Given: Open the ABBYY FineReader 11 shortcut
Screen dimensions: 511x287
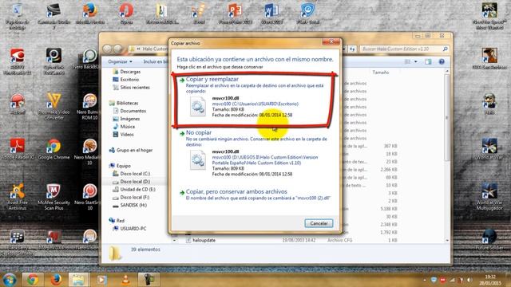Looking at the screenshot, I should click(17, 62).
